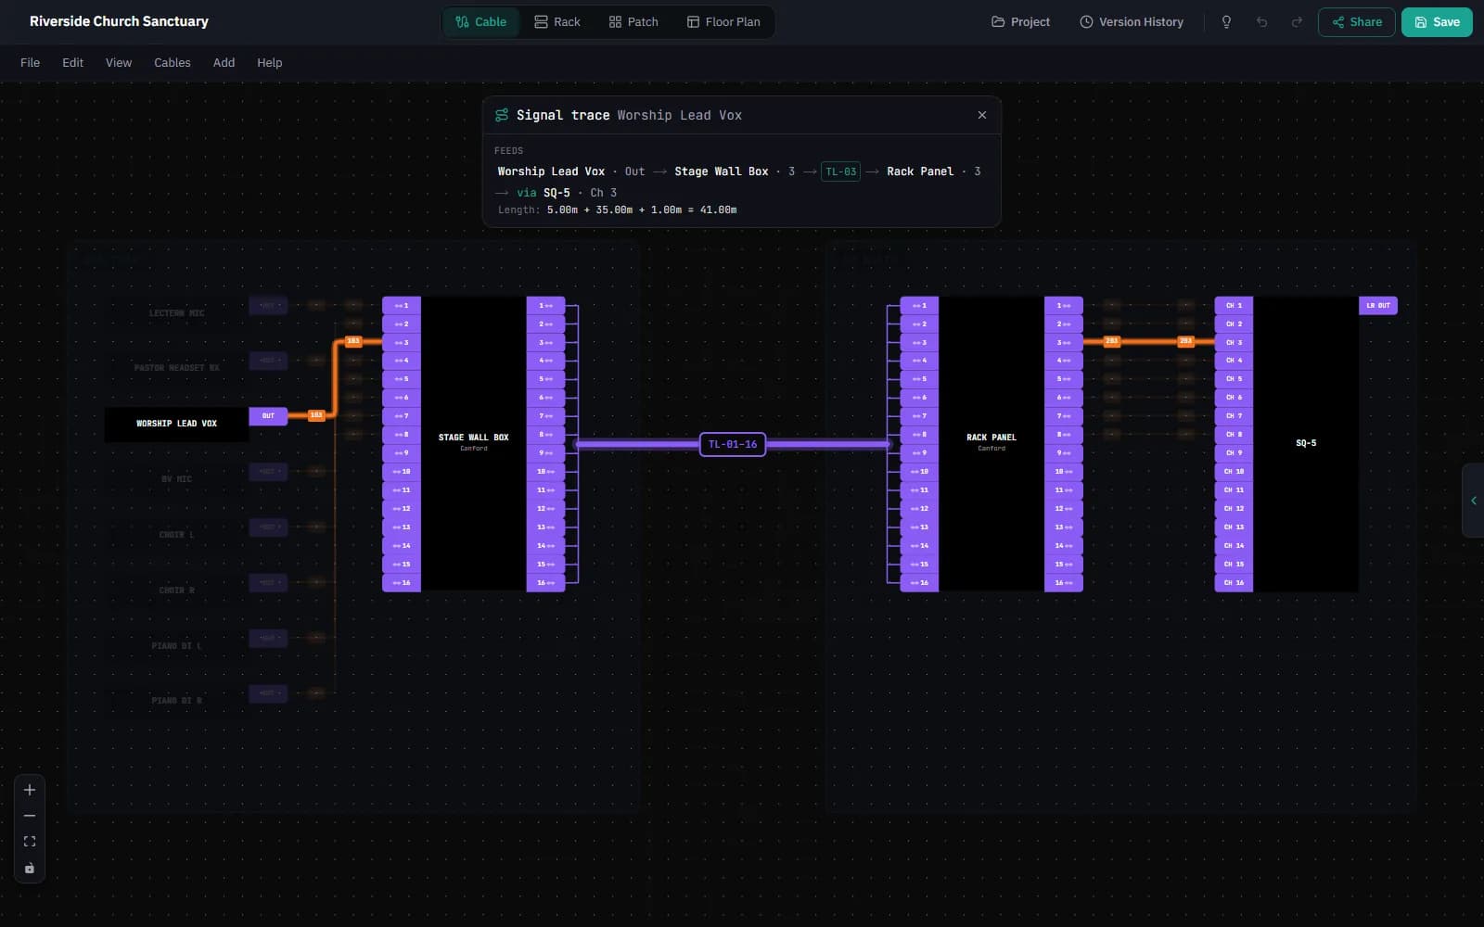This screenshot has width=1484, height=927.
Task: Click the undo arrow icon
Action: coord(1261,22)
